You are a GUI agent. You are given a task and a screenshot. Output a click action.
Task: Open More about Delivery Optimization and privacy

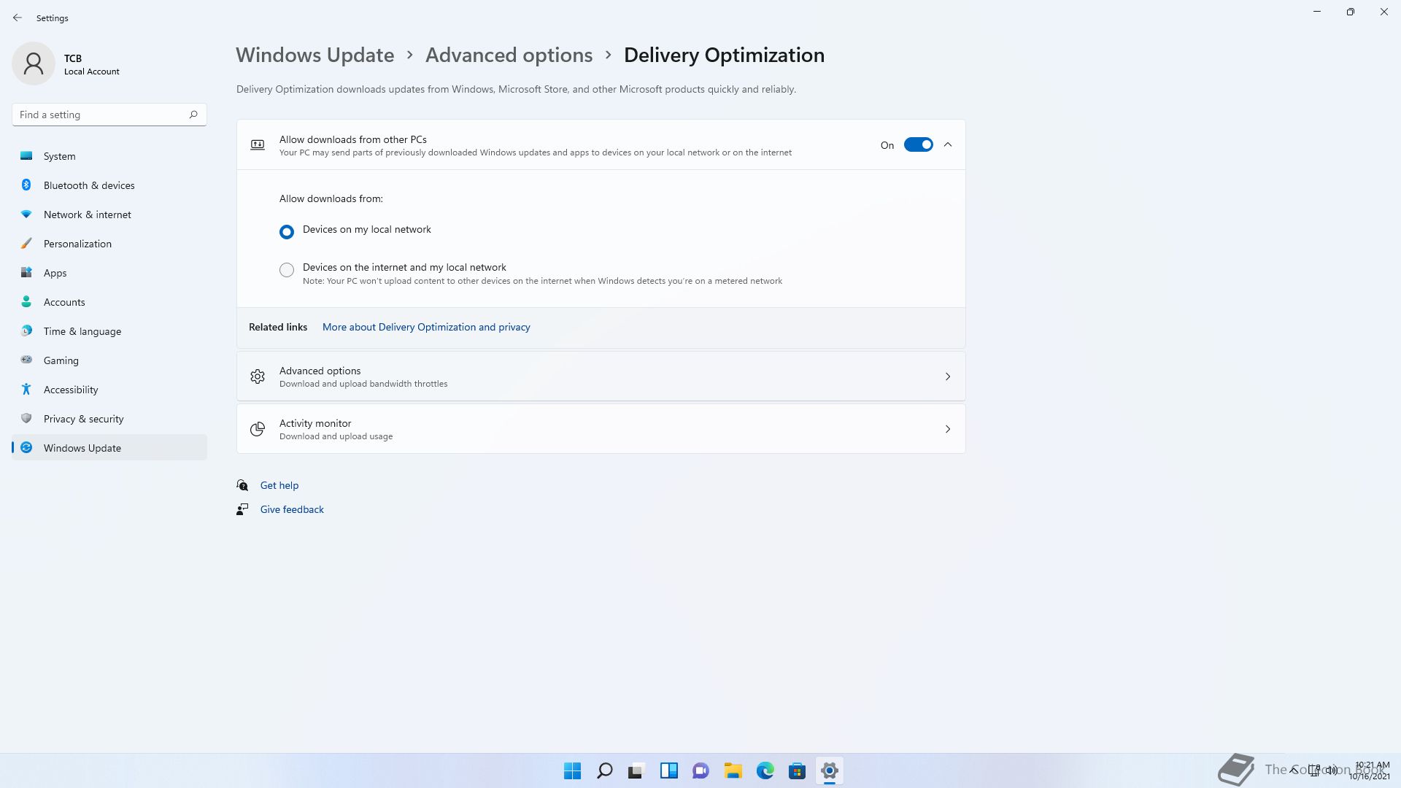pyautogui.click(x=426, y=327)
